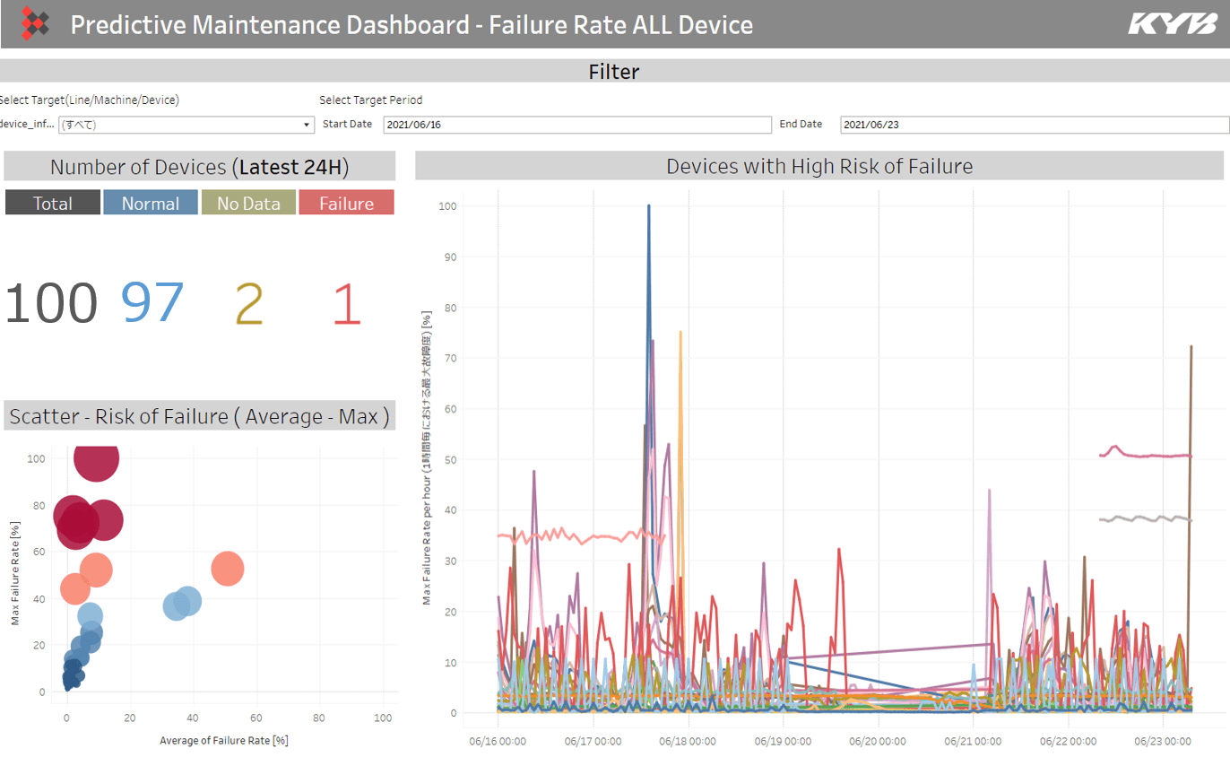Select the Failure legend tile
The height and width of the screenshot is (757, 1230).
346,203
